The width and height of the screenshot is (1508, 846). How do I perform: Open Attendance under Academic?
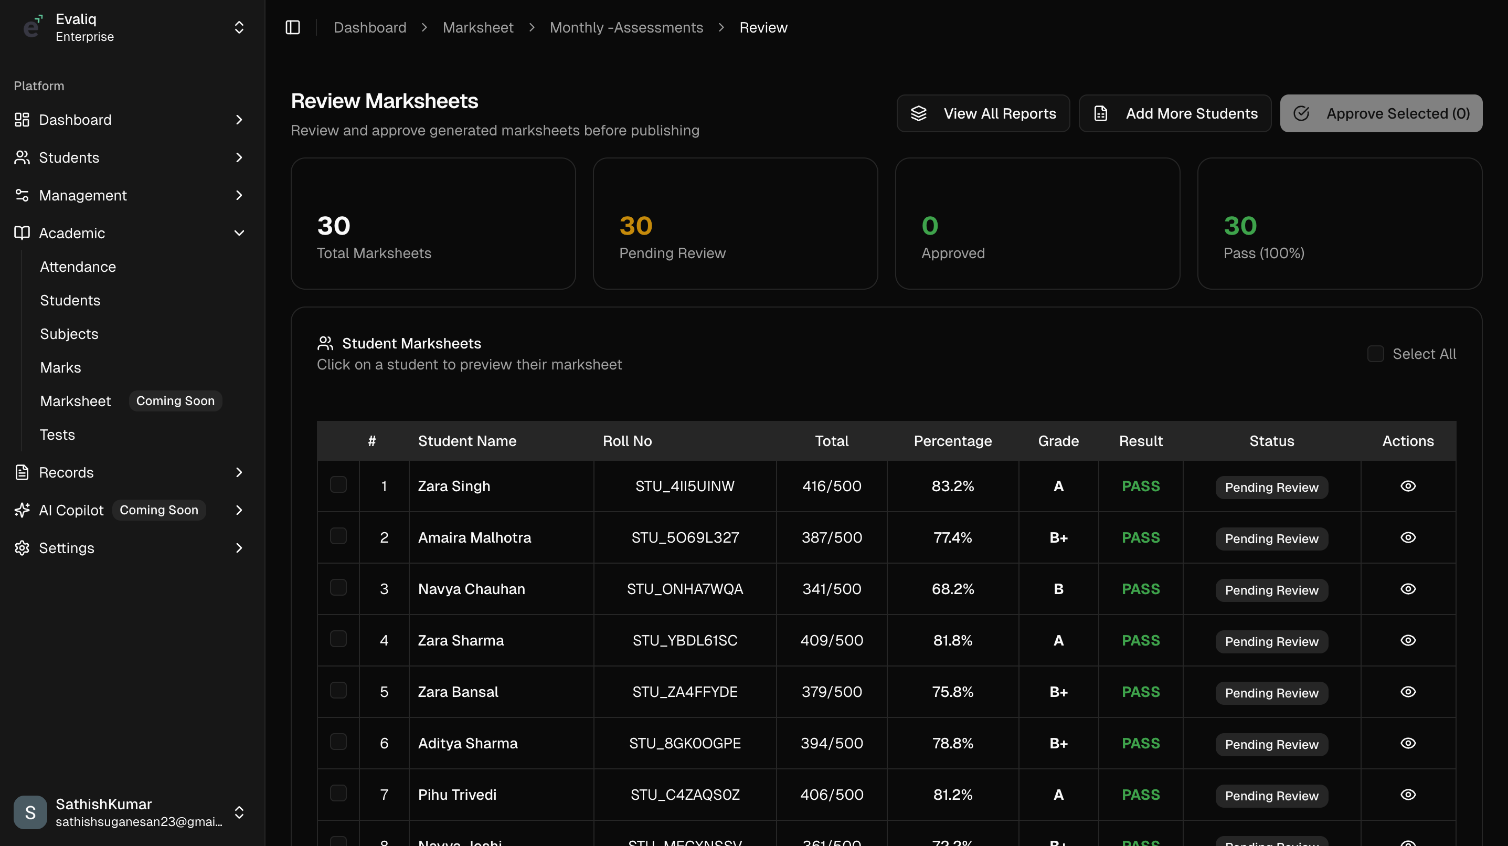pyautogui.click(x=78, y=267)
